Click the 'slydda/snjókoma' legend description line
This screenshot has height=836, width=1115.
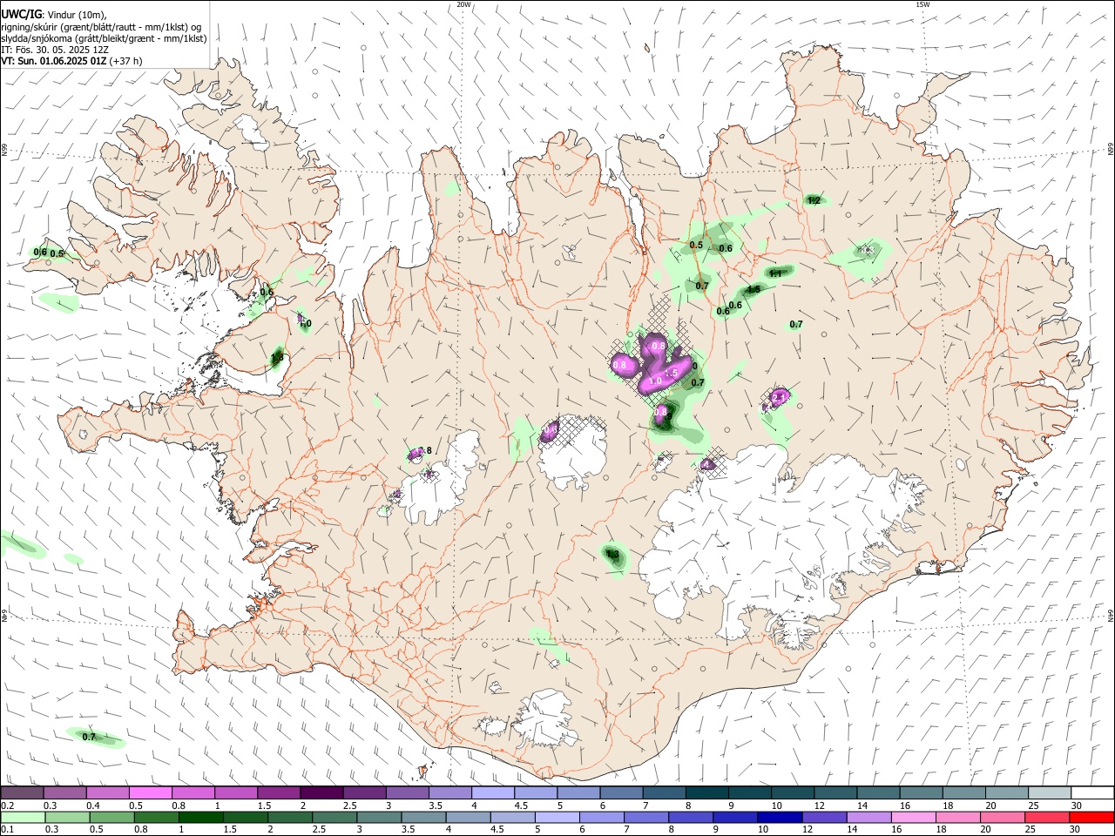(104, 38)
